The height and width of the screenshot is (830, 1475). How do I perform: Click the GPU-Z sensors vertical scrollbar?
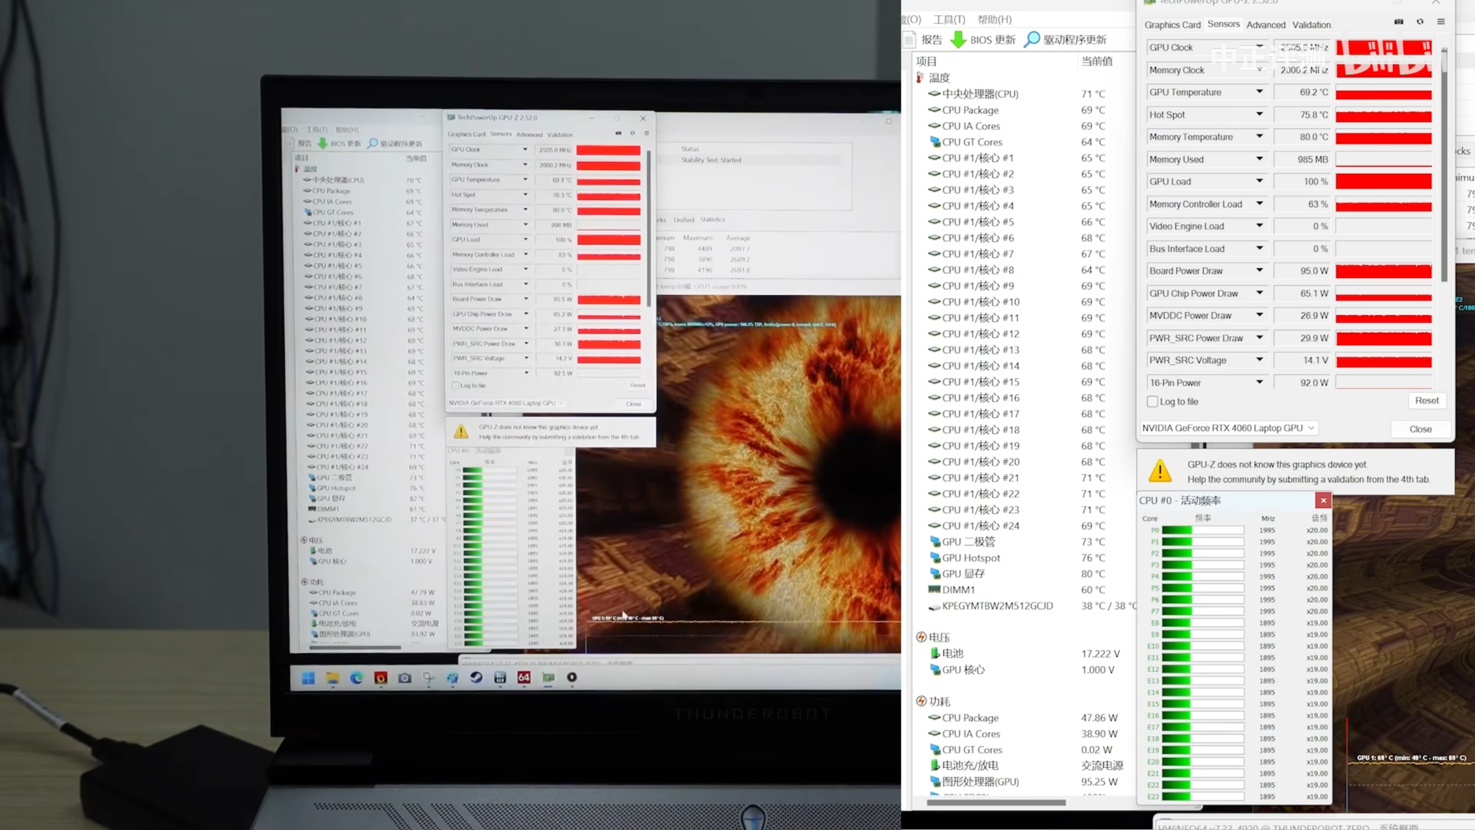pyautogui.click(x=1444, y=166)
